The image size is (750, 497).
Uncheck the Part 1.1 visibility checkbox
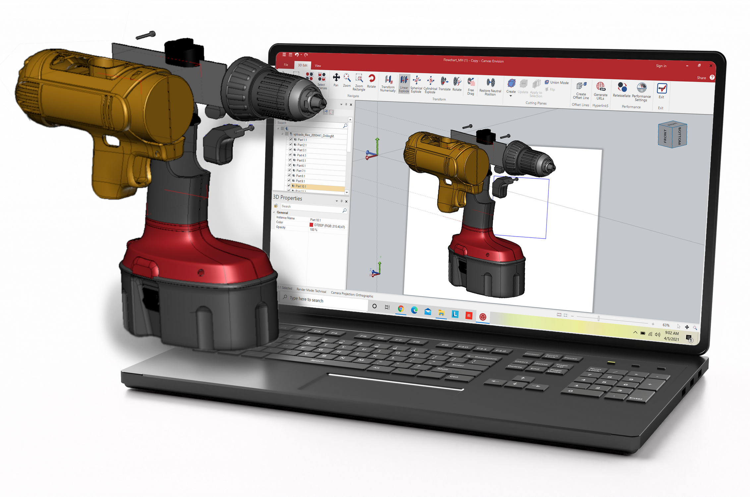point(291,139)
